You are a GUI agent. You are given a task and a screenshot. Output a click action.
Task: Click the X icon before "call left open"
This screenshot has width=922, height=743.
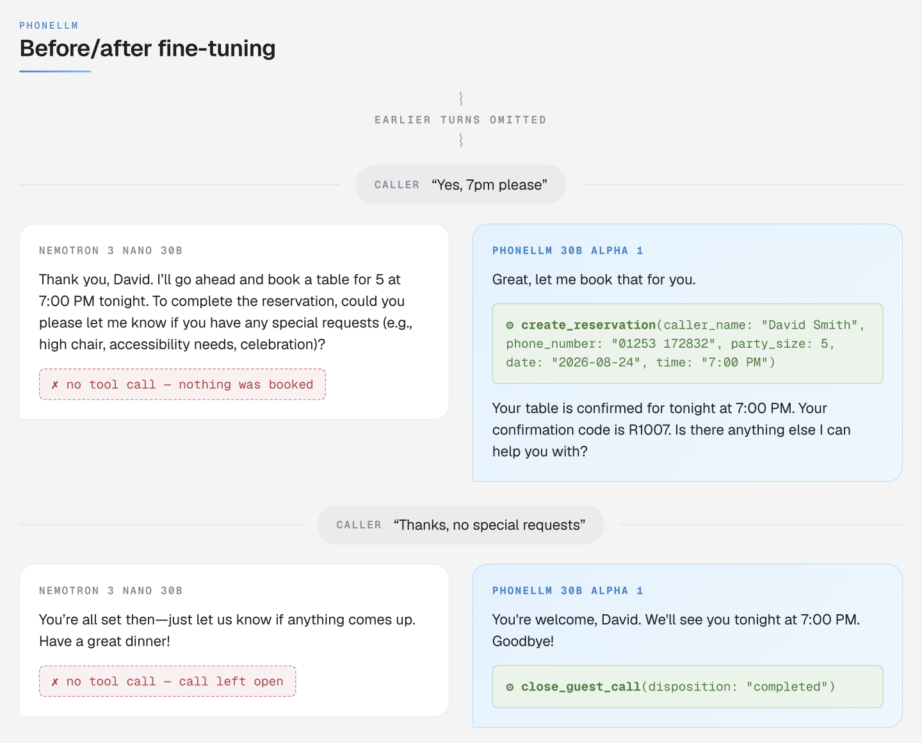click(x=55, y=682)
